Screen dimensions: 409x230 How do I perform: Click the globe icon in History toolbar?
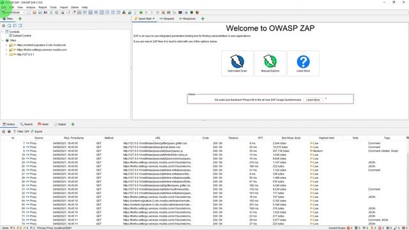(9, 132)
